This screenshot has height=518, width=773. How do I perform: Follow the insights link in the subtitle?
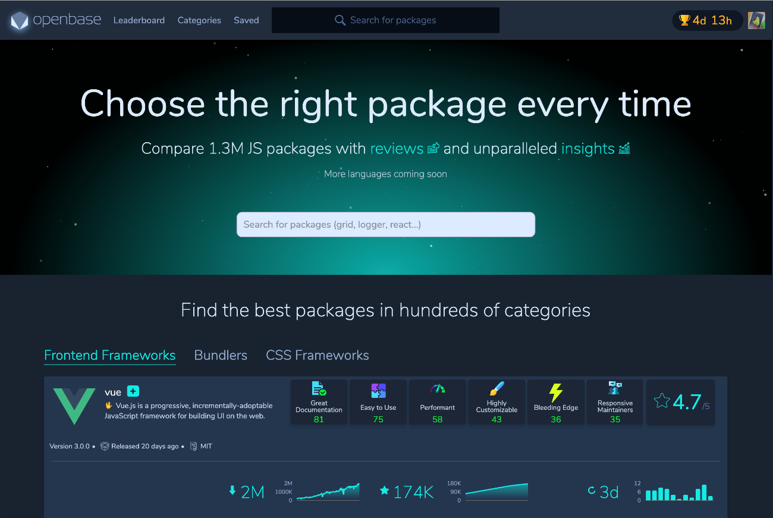588,148
